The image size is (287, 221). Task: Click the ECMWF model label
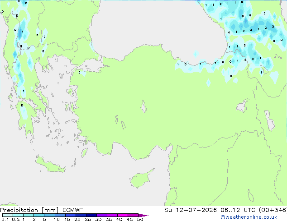pyautogui.click(x=73, y=210)
